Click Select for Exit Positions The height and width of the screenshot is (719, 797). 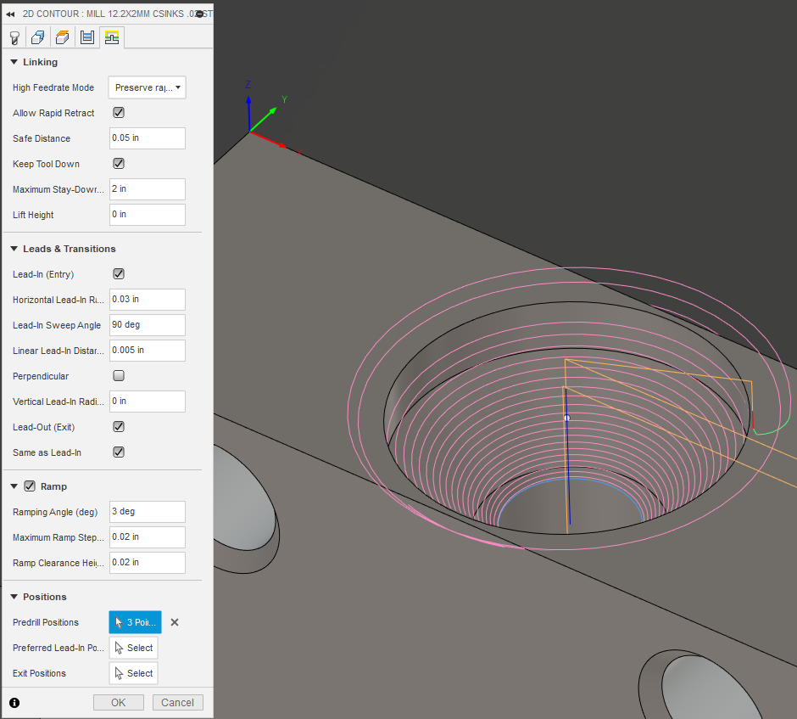[x=134, y=673]
